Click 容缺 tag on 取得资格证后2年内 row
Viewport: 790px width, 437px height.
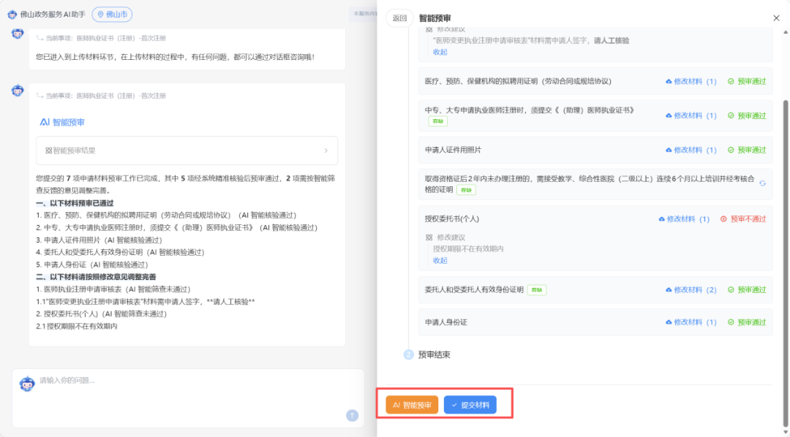(x=466, y=190)
